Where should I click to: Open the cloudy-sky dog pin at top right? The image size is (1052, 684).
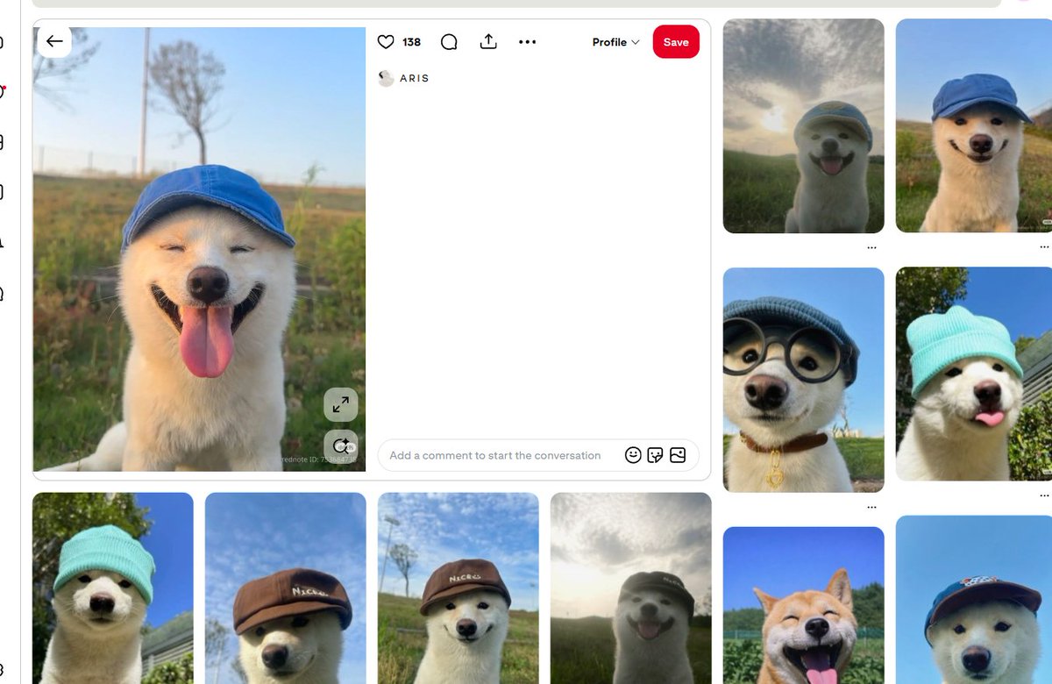tap(804, 126)
